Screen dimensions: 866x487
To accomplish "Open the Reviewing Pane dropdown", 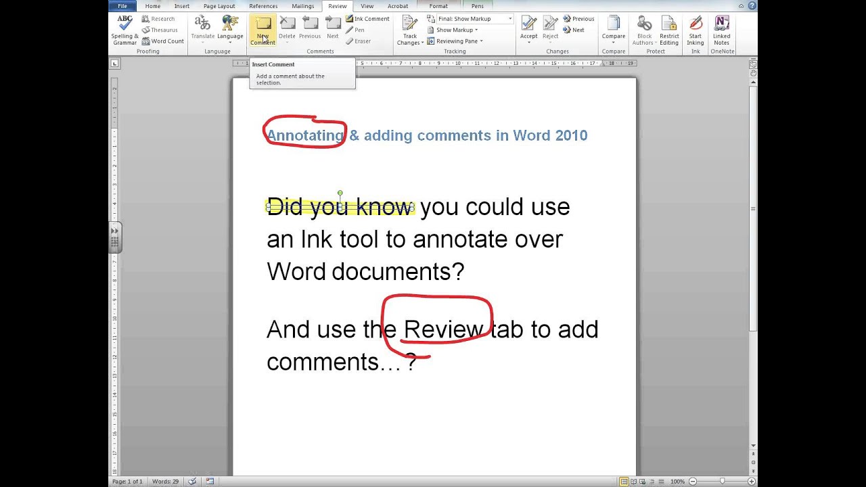I will (455, 41).
